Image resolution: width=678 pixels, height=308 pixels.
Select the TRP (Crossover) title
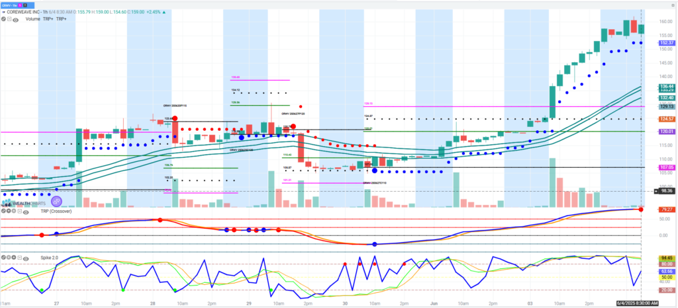56,212
